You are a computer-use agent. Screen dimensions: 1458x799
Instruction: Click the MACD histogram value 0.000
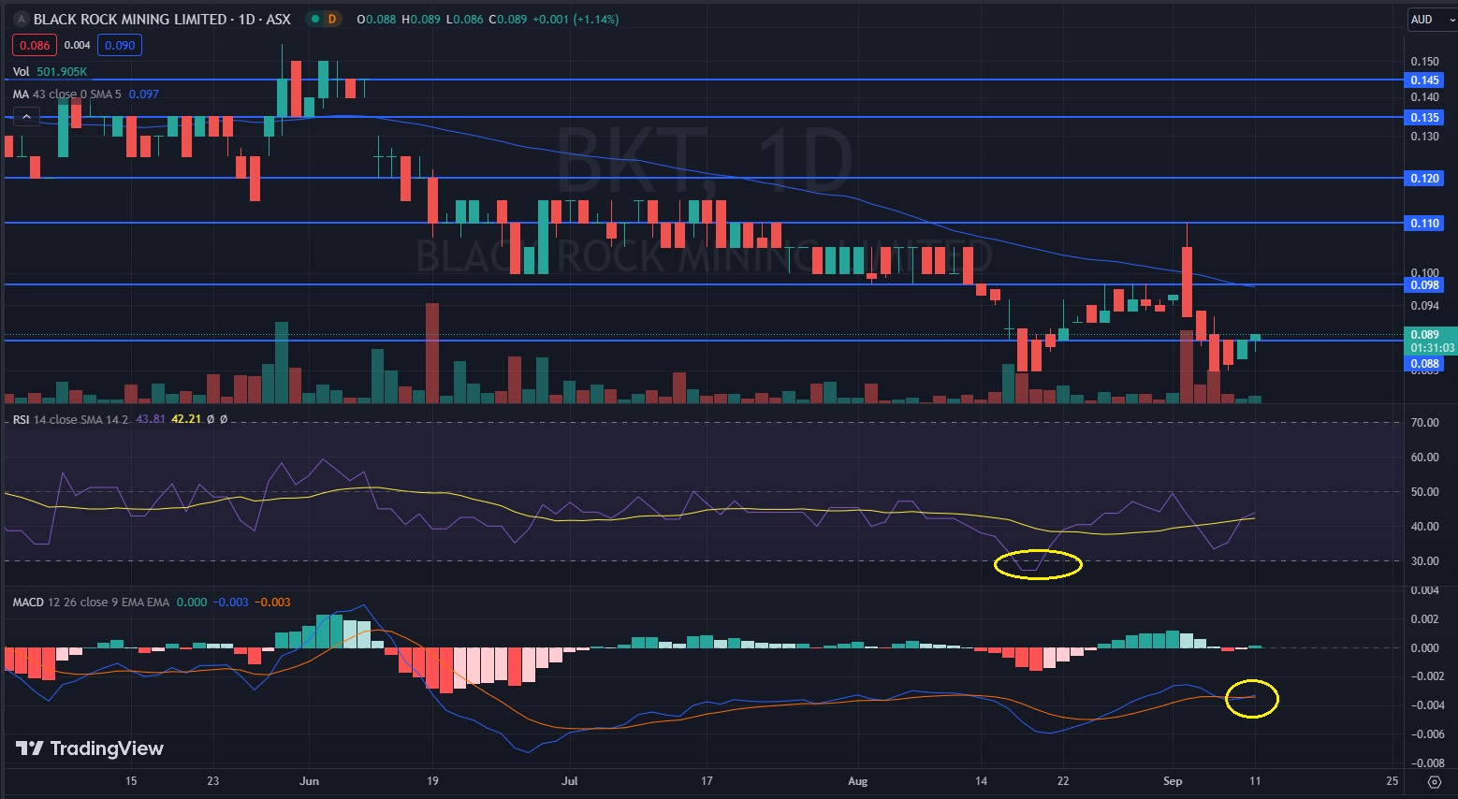[x=192, y=603]
